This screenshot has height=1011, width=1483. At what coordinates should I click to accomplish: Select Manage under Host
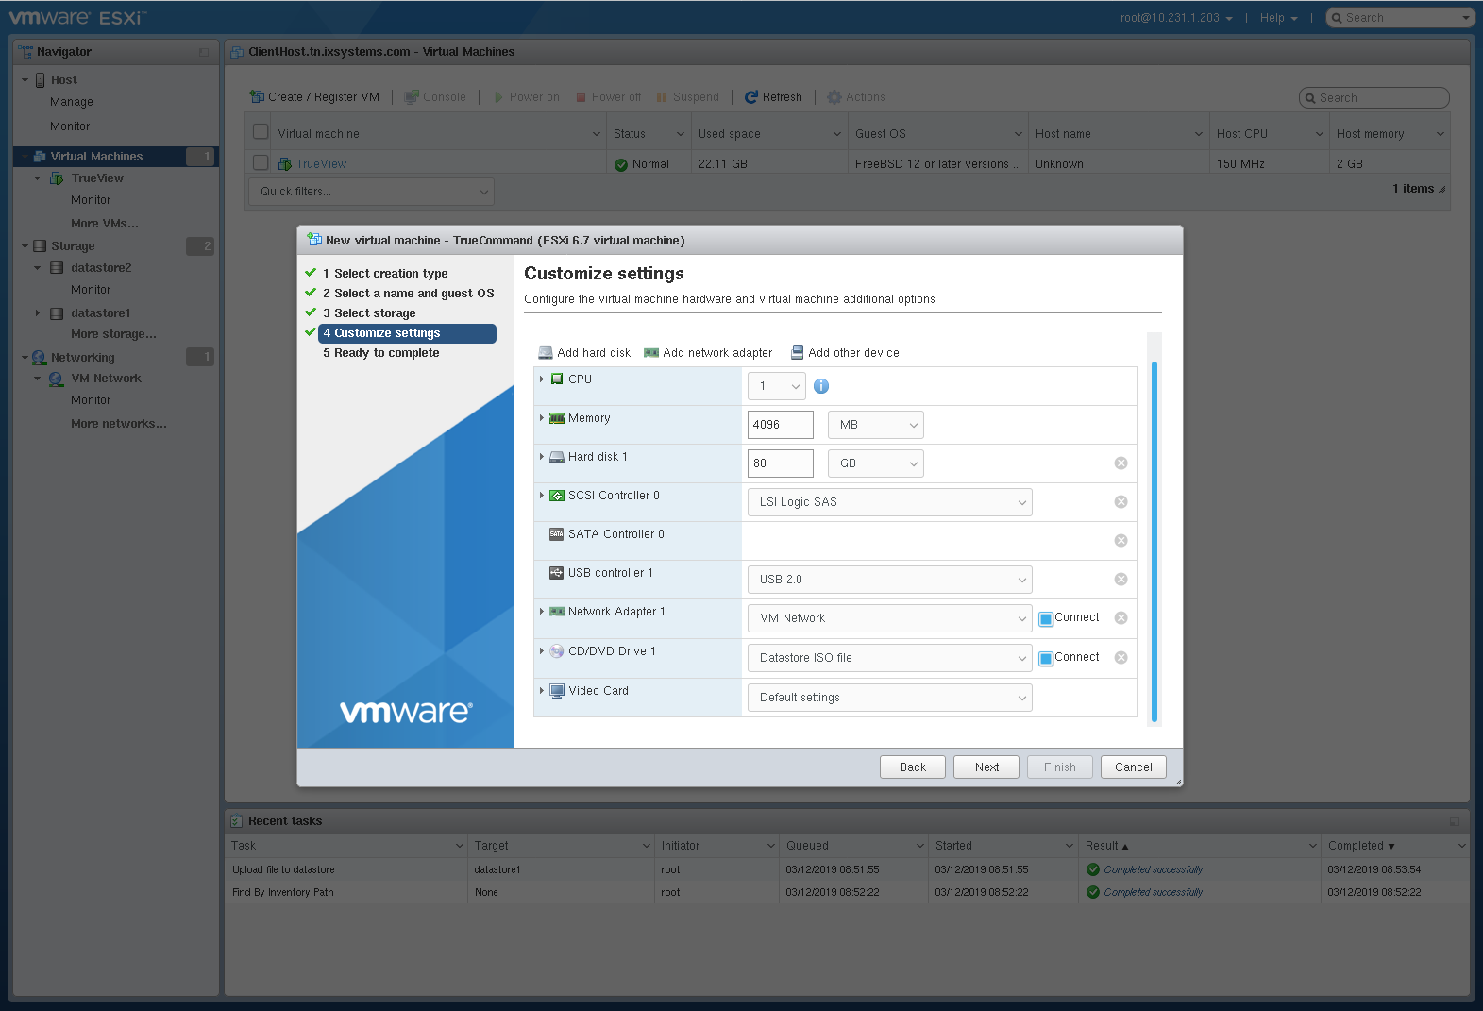click(72, 102)
